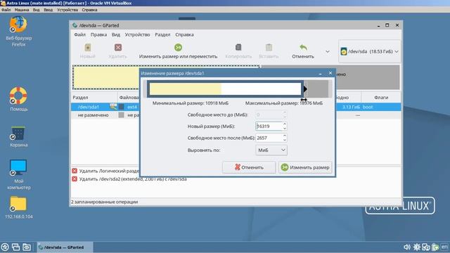The width and height of the screenshot is (450, 253).
Task: Open the VirtualBox Ввод menu
Action: click(x=48, y=10)
